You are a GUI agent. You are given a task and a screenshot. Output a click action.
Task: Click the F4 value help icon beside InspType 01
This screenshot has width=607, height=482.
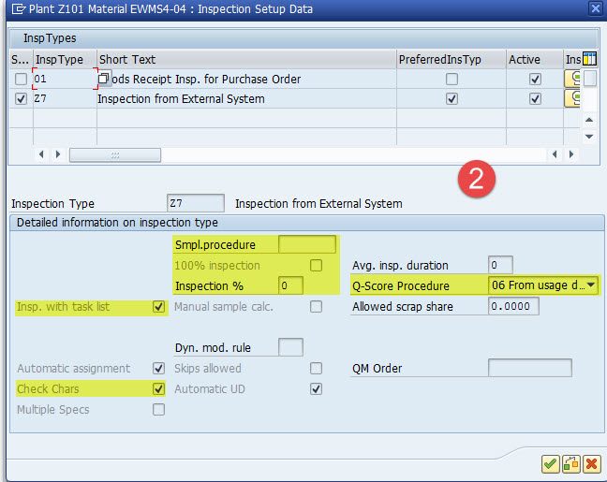point(104,79)
